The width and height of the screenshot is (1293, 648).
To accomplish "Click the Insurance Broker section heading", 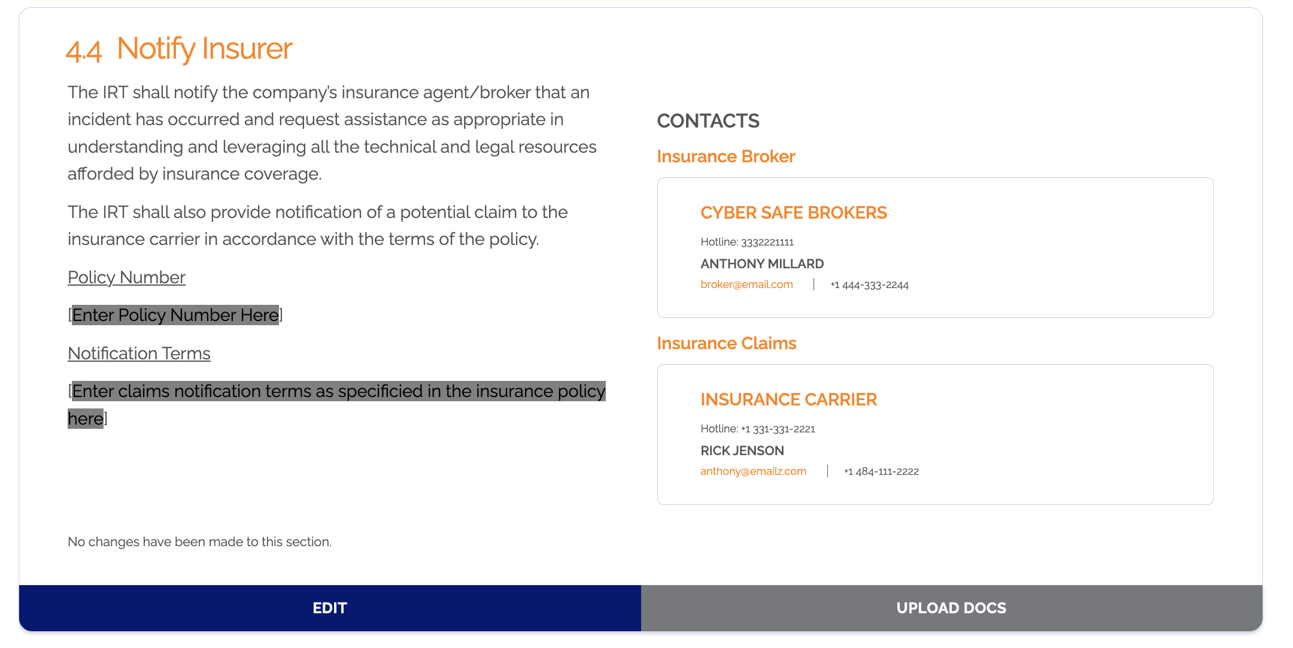I will tap(726, 156).
